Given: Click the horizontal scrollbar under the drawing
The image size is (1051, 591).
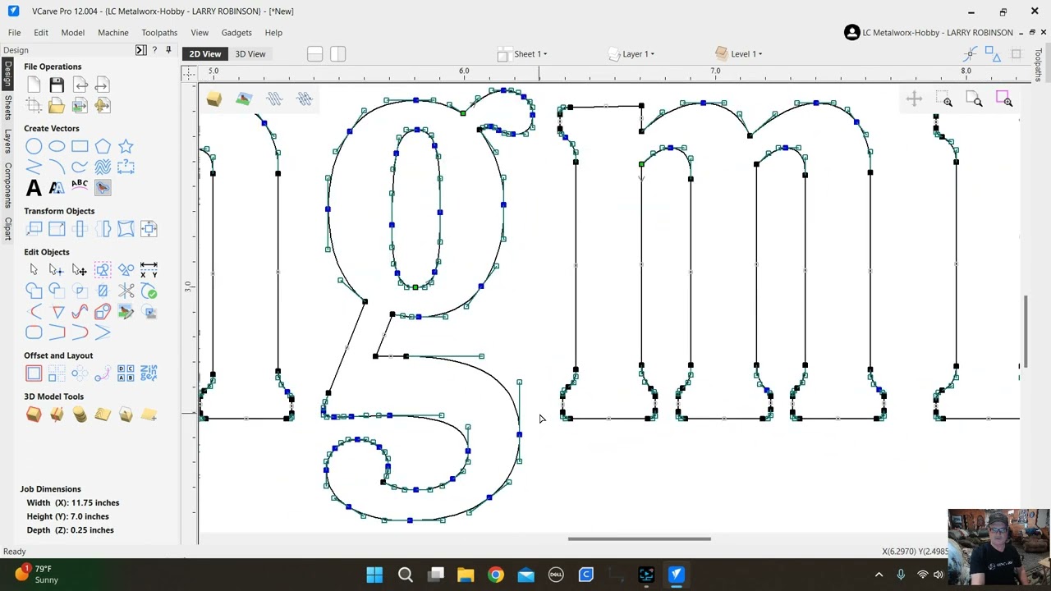Looking at the screenshot, I should pos(639,539).
